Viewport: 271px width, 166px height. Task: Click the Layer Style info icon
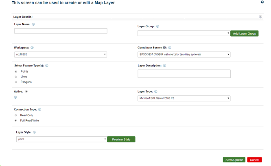(34, 133)
